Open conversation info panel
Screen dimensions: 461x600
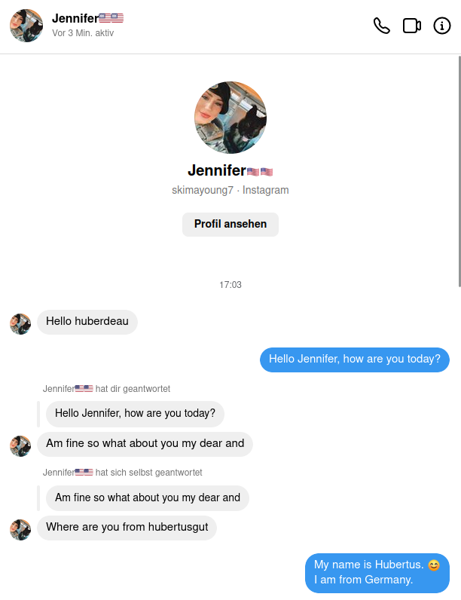click(x=442, y=26)
